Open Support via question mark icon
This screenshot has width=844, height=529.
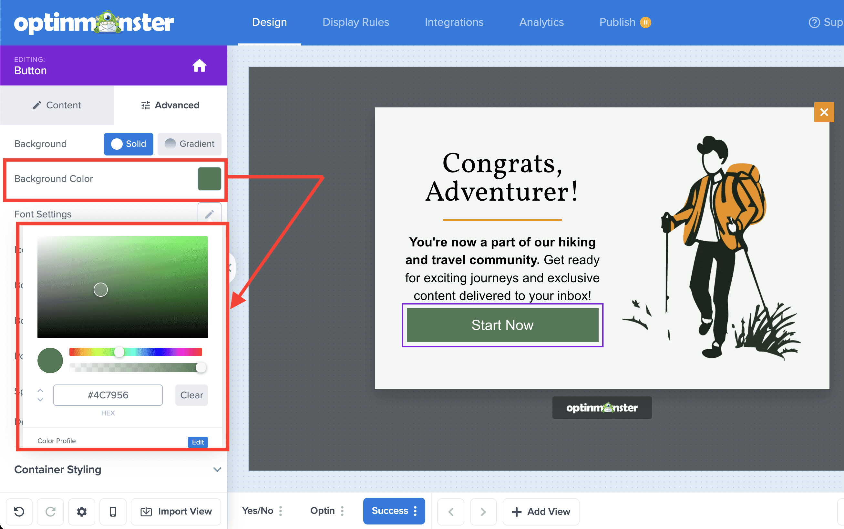point(813,22)
